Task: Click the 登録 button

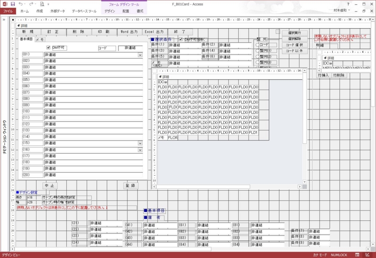Action: tap(131, 186)
